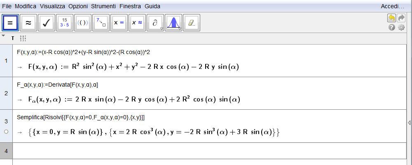Open the Strumenti menu
This screenshot has width=412, height=165.
coord(103,7)
